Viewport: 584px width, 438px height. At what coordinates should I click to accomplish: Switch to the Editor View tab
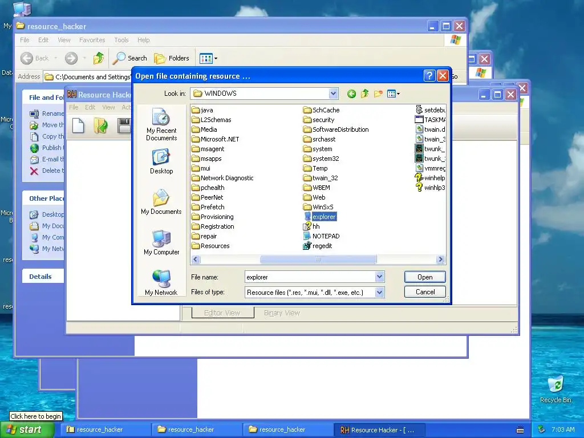point(222,313)
